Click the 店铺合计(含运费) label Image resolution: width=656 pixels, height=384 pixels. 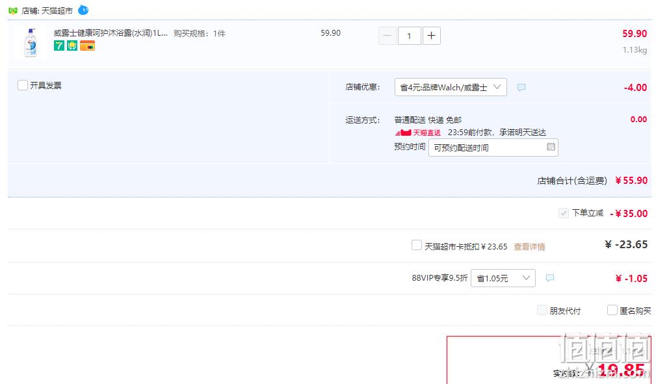[572, 181]
